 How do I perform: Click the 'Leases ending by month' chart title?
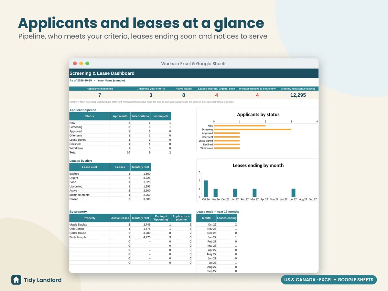(x=258, y=165)
